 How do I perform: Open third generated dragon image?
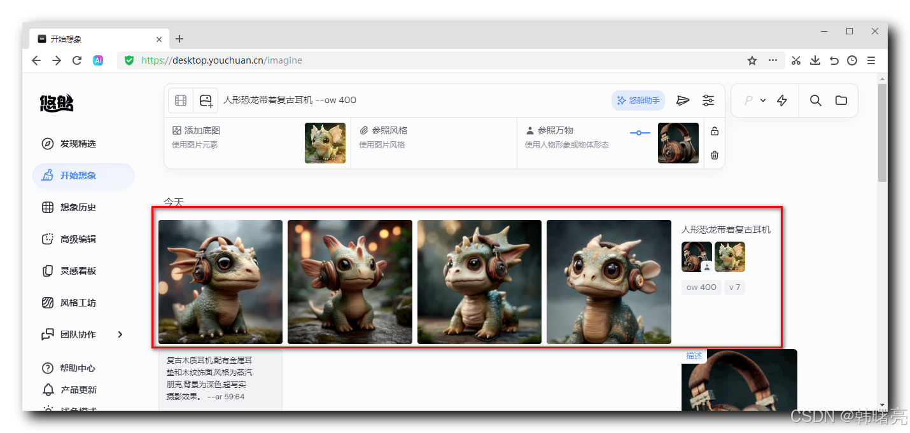(x=479, y=282)
